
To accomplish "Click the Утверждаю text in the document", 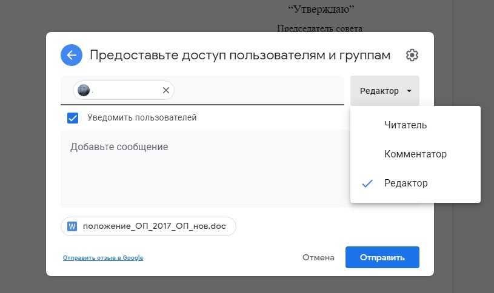I will click(321, 9).
